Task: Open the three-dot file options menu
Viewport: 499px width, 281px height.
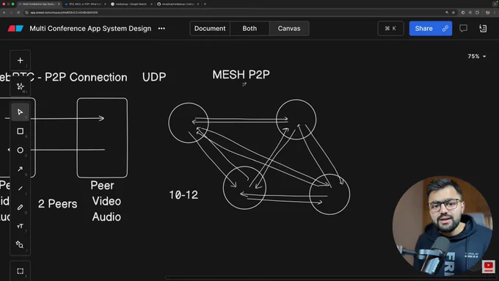Action: 161,29
